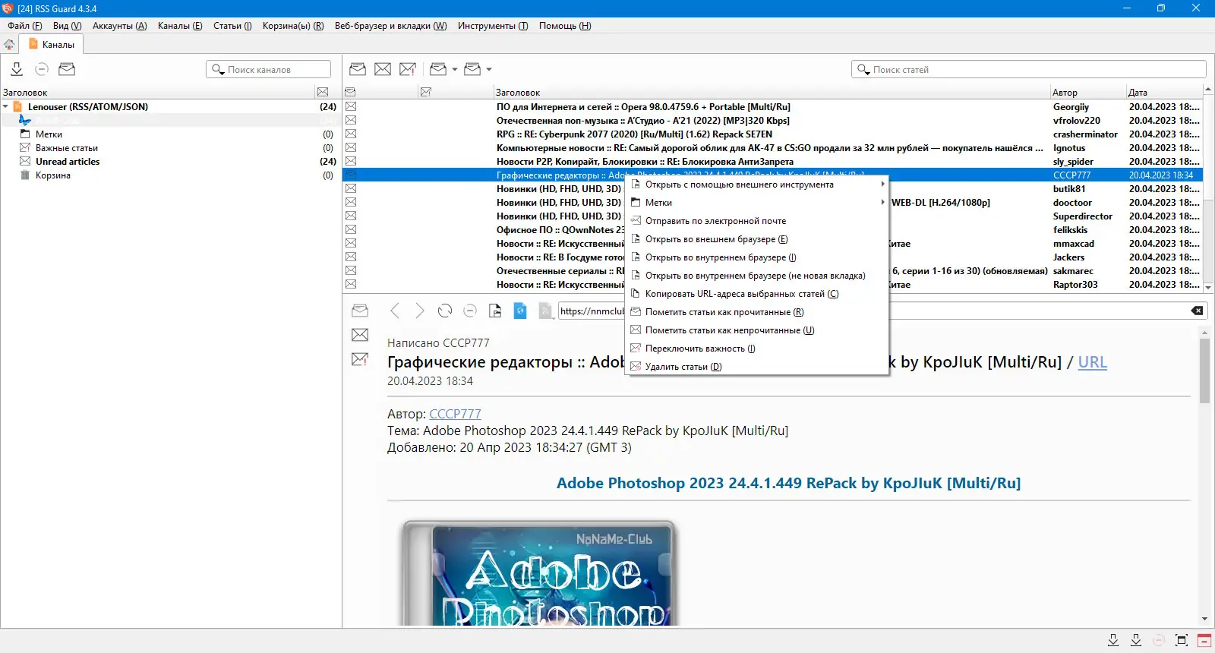
Task: Fetch all feeds from the channels toolbar
Action: [x=17, y=69]
